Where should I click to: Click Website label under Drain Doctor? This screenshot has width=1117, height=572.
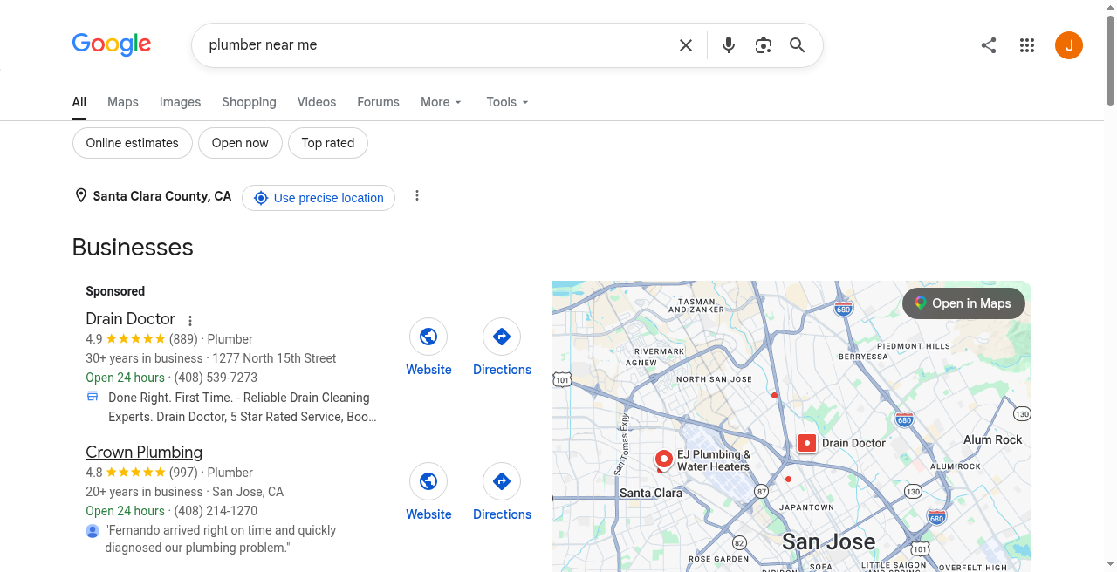pos(428,370)
